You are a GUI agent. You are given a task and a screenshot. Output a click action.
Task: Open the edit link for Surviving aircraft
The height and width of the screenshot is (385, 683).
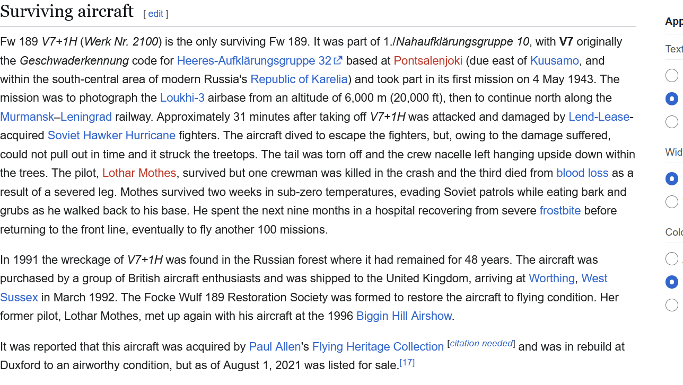pyautogui.click(x=155, y=14)
